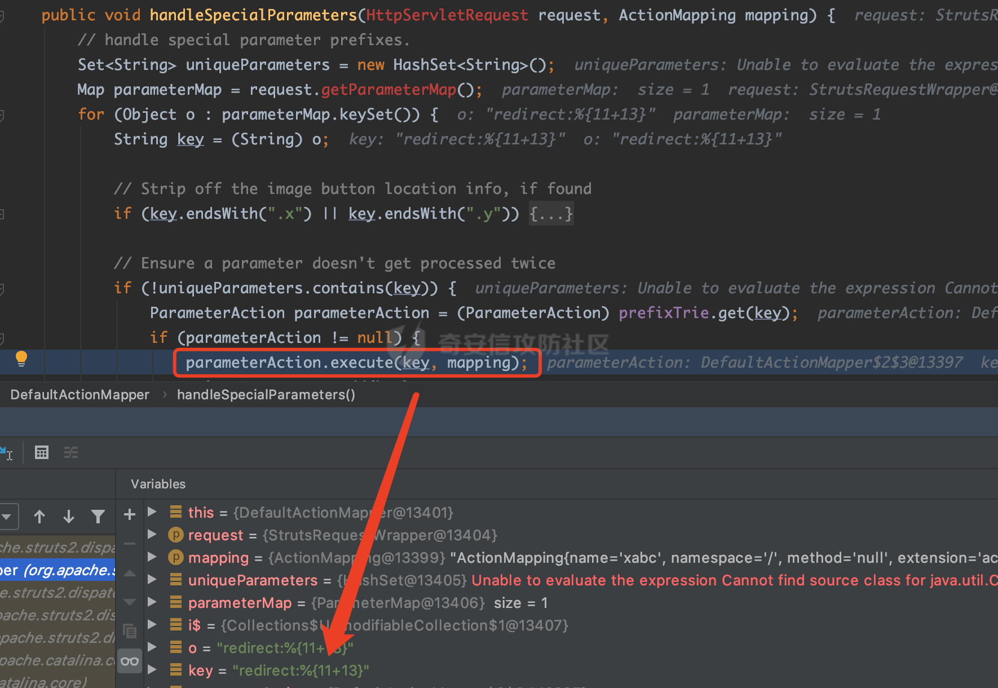
Task: Open the thread selector dropdown
Action: [x=8, y=517]
